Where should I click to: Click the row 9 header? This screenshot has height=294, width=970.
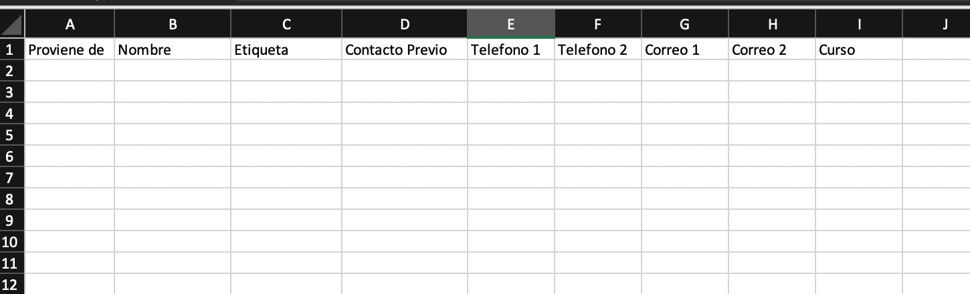[11, 220]
